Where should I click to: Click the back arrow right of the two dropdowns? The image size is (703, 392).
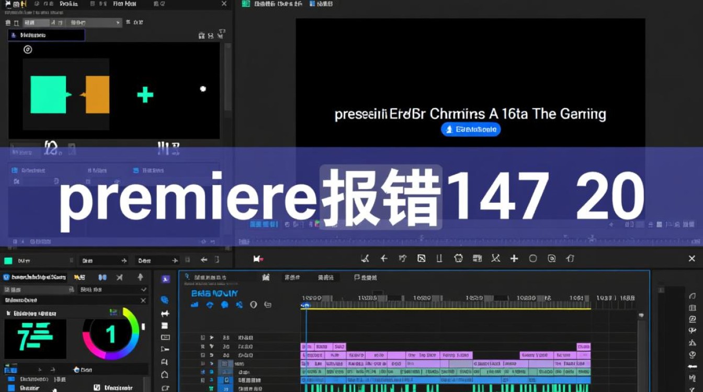click(x=204, y=260)
